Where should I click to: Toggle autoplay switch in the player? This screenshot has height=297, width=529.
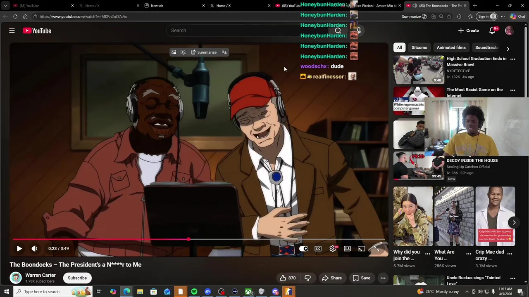click(x=304, y=249)
